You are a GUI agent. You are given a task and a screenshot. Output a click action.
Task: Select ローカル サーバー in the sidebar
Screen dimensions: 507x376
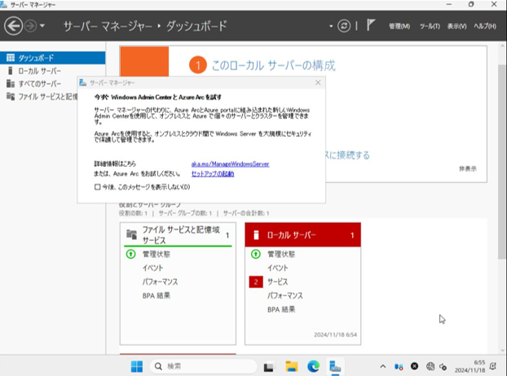(53, 71)
